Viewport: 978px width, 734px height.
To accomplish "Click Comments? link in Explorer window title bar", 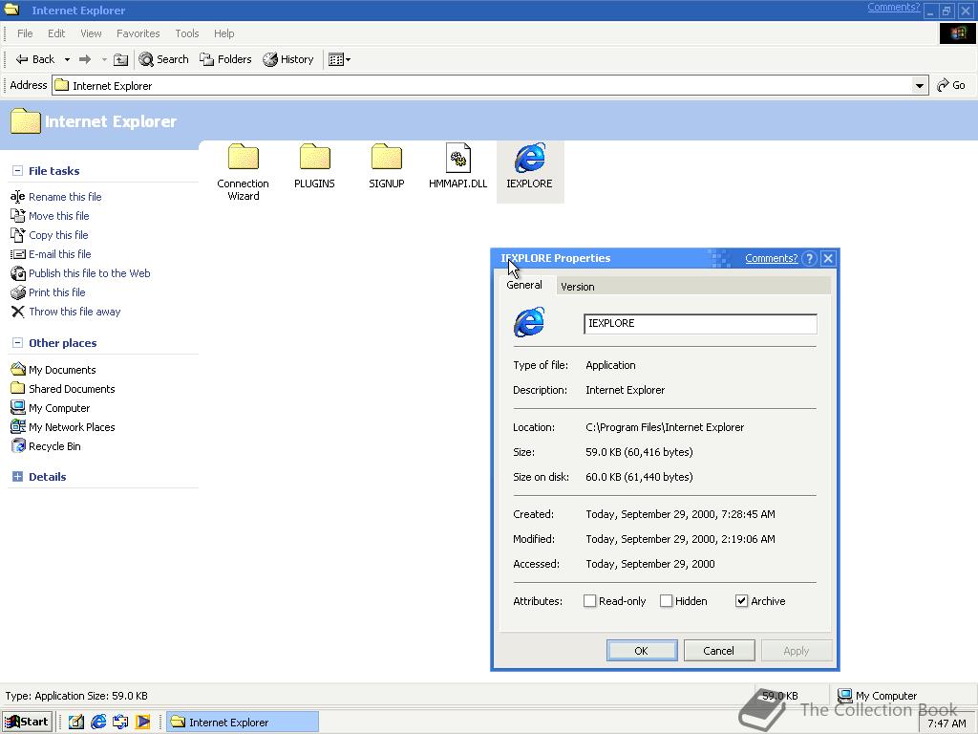I will [893, 7].
